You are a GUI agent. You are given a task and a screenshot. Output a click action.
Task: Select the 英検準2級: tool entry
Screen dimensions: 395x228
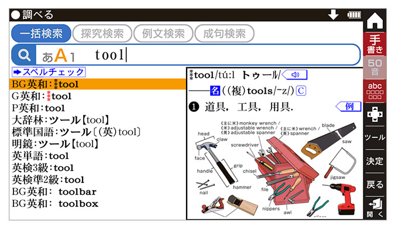tap(98, 179)
